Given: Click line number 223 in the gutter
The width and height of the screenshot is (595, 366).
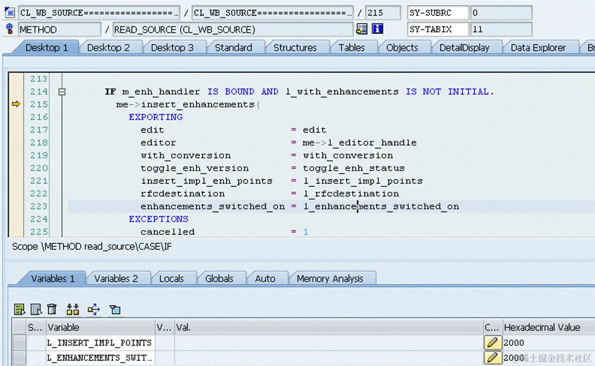Looking at the screenshot, I should 39,206.
